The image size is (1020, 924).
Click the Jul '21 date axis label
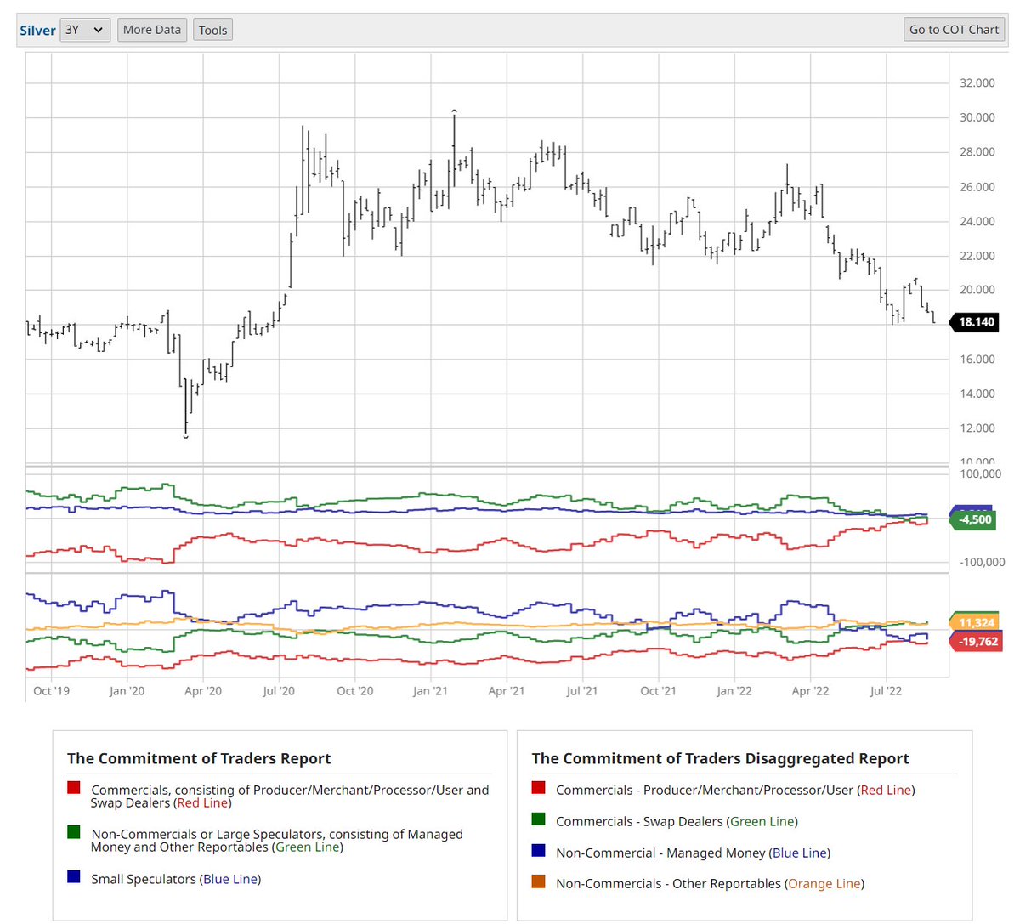[581, 691]
